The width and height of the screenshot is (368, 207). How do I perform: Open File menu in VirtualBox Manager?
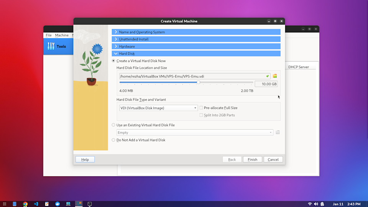point(49,35)
